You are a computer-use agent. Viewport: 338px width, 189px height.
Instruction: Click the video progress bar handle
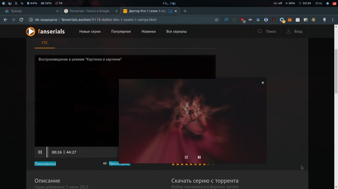point(47,152)
